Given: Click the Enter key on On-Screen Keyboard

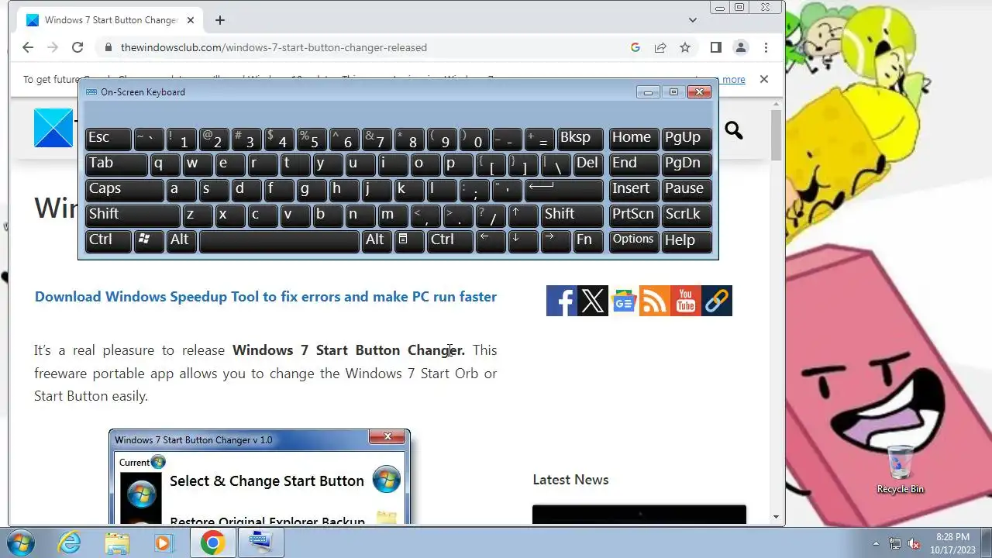Looking at the screenshot, I should coord(563,190).
